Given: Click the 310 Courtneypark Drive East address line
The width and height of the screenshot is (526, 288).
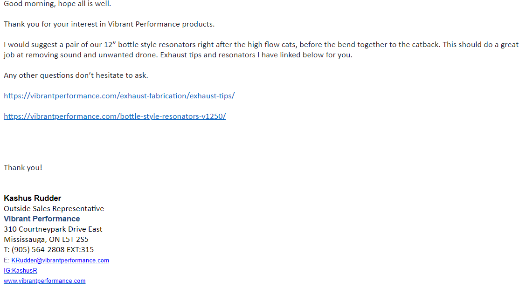Looking at the screenshot, I should point(53,229).
